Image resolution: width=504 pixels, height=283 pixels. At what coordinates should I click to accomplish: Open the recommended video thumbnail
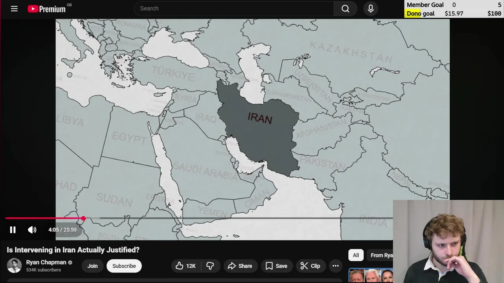371,276
